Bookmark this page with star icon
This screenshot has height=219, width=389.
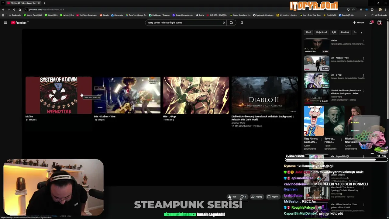click(x=353, y=9)
